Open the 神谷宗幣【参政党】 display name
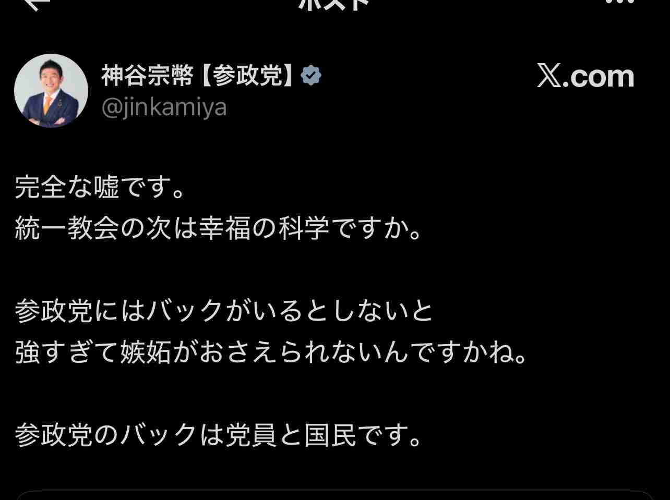This screenshot has width=670, height=500. click(199, 76)
